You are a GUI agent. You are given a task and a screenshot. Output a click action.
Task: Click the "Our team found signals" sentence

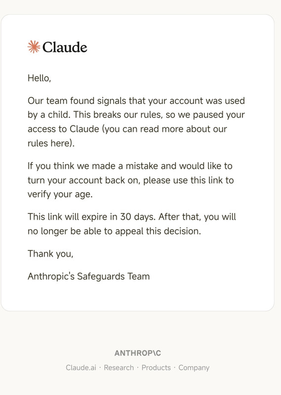[x=77, y=101]
